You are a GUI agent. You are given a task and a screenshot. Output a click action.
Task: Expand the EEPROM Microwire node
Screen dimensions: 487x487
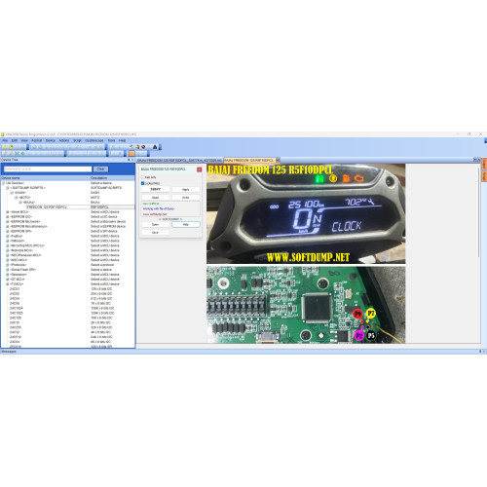(x=8, y=221)
